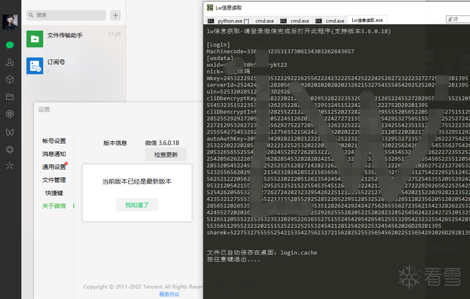Viewport: 470px width, 299px height.
Task: Click the [Login] line in console
Action: point(218,45)
